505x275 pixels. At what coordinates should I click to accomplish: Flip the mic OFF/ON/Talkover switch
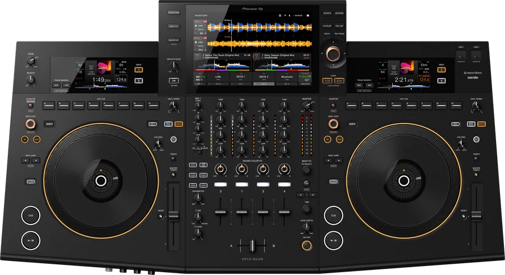point(199,152)
